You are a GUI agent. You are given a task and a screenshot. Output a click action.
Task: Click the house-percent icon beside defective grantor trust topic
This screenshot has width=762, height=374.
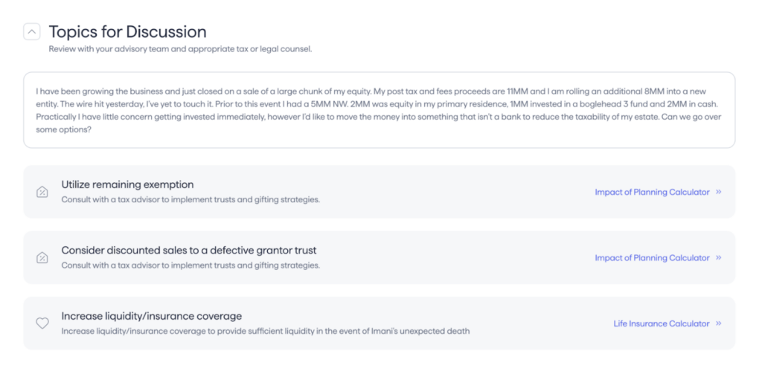42,257
